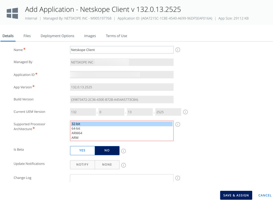Go to the Images tab
Viewport: 273px width, 202px height.
[x=90, y=36]
